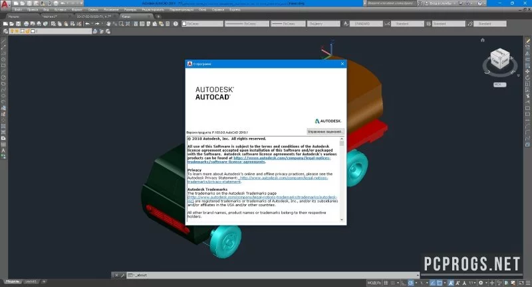Open the color control ByLayer dropdown

(x=203, y=24)
